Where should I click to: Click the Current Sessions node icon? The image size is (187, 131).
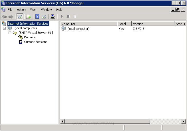click(21, 42)
